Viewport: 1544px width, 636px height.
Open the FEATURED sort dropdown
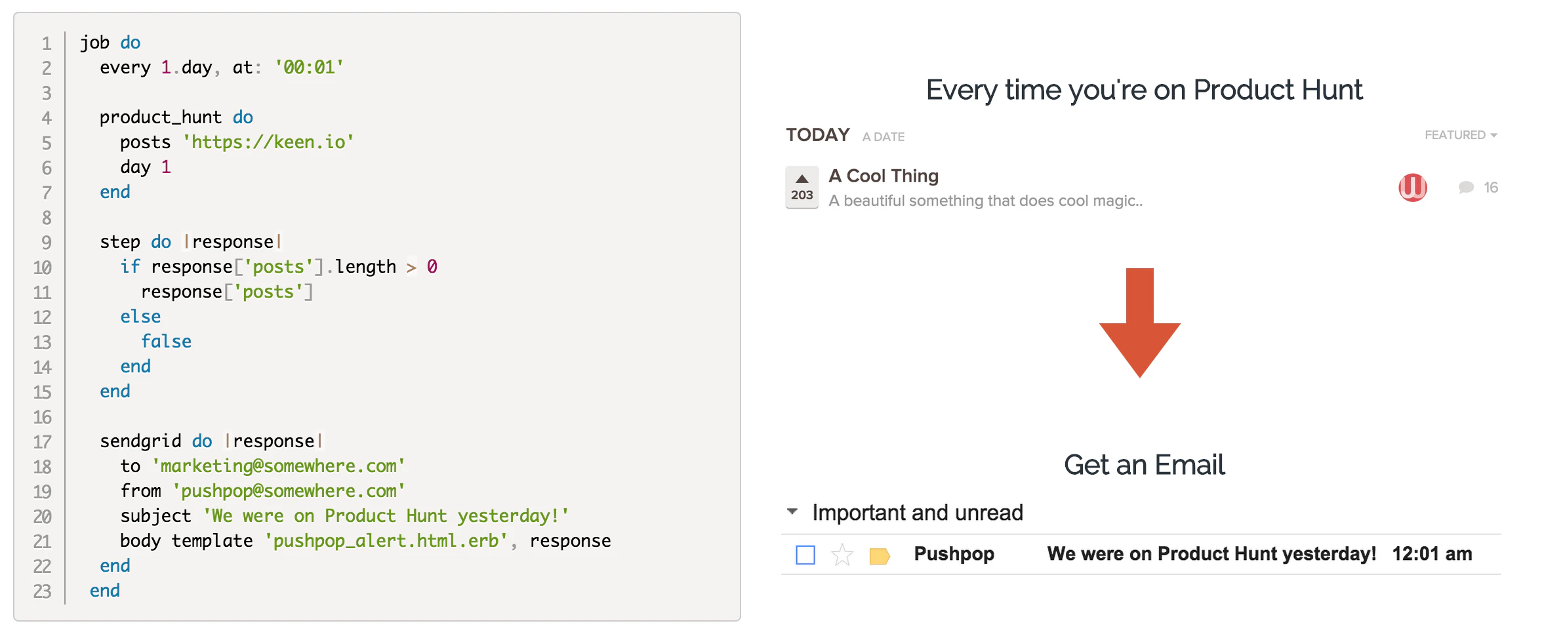coord(1461,134)
